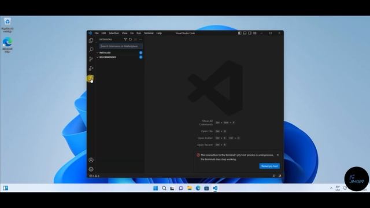Click the INSTALLED section count badge
The image size is (370, 208).
click(140, 53)
